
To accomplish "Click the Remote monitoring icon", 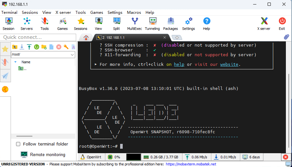I will [24, 154].
